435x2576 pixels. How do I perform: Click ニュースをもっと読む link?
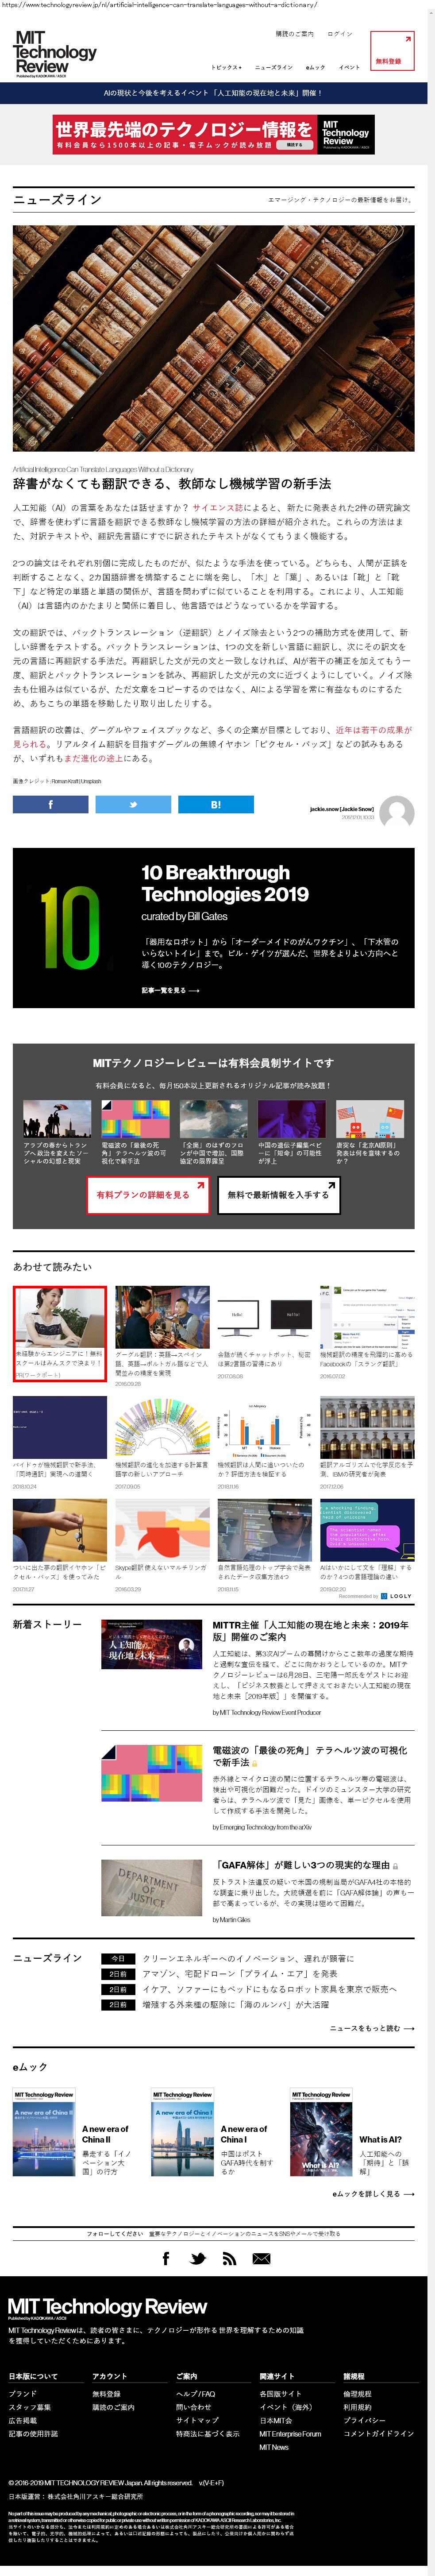coord(372,2028)
